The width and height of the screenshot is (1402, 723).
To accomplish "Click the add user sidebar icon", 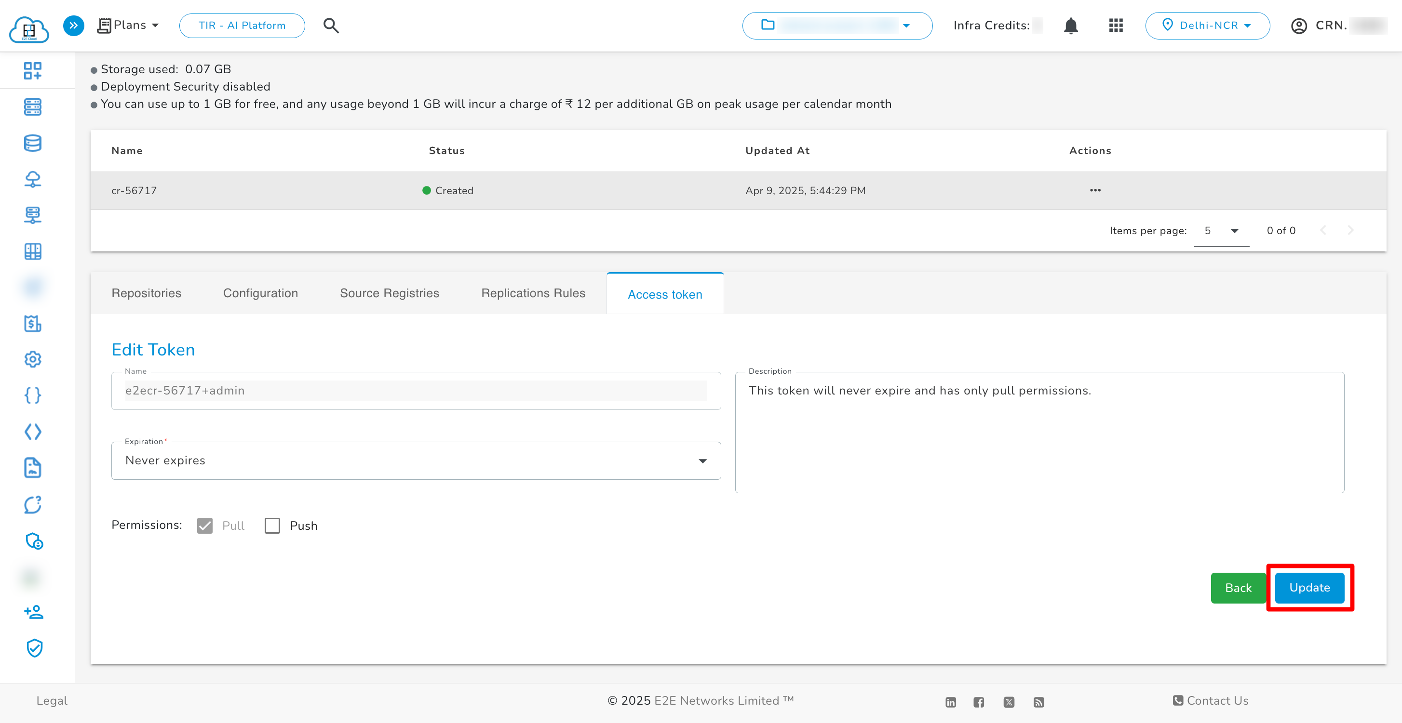I will click(x=34, y=612).
